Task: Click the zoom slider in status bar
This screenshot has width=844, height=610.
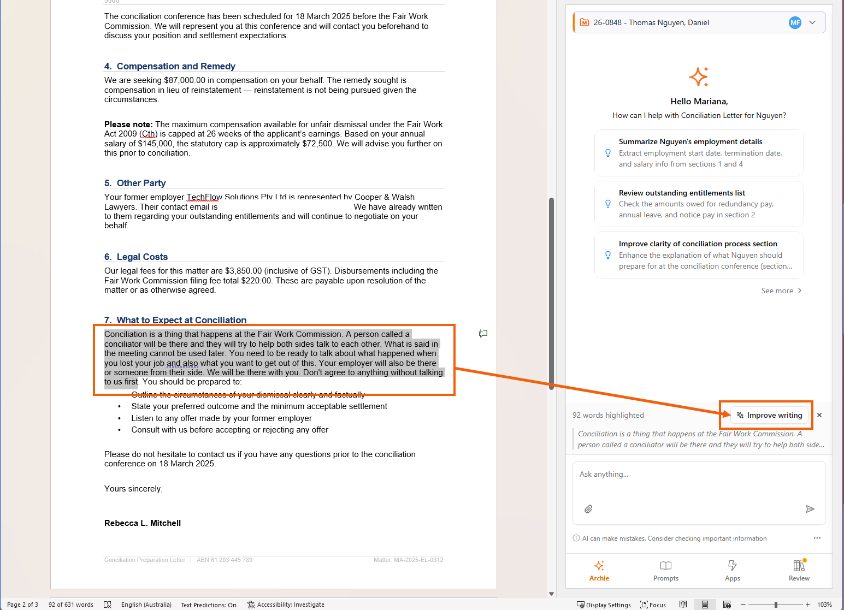Action: (776, 605)
